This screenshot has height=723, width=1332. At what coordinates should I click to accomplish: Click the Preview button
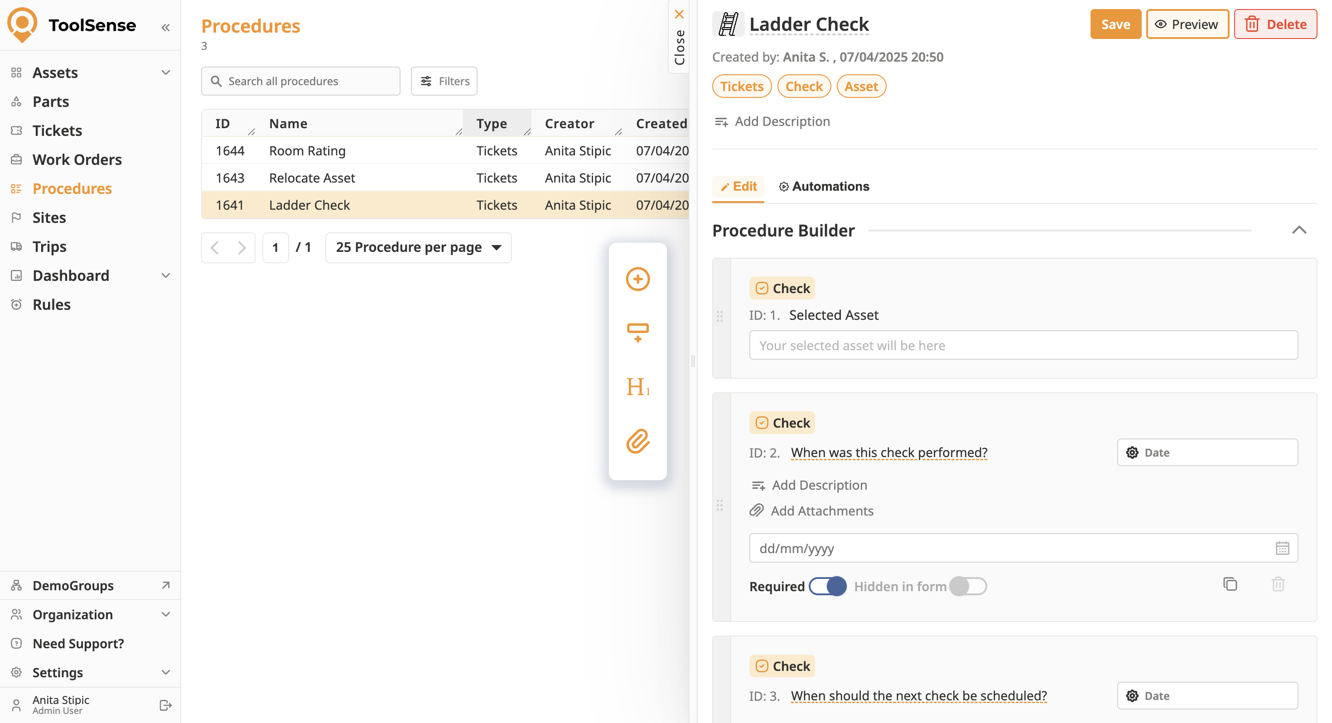tap(1187, 24)
